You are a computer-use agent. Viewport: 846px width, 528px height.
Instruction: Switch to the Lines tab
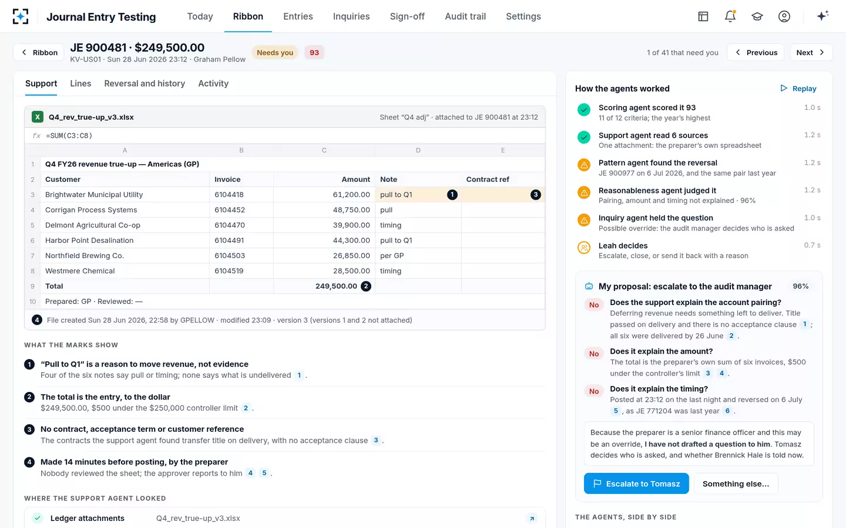[80, 83]
